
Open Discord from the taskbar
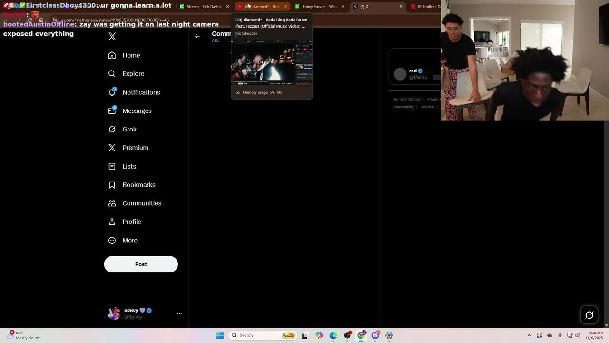pyautogui.click(x=375, y=335)
